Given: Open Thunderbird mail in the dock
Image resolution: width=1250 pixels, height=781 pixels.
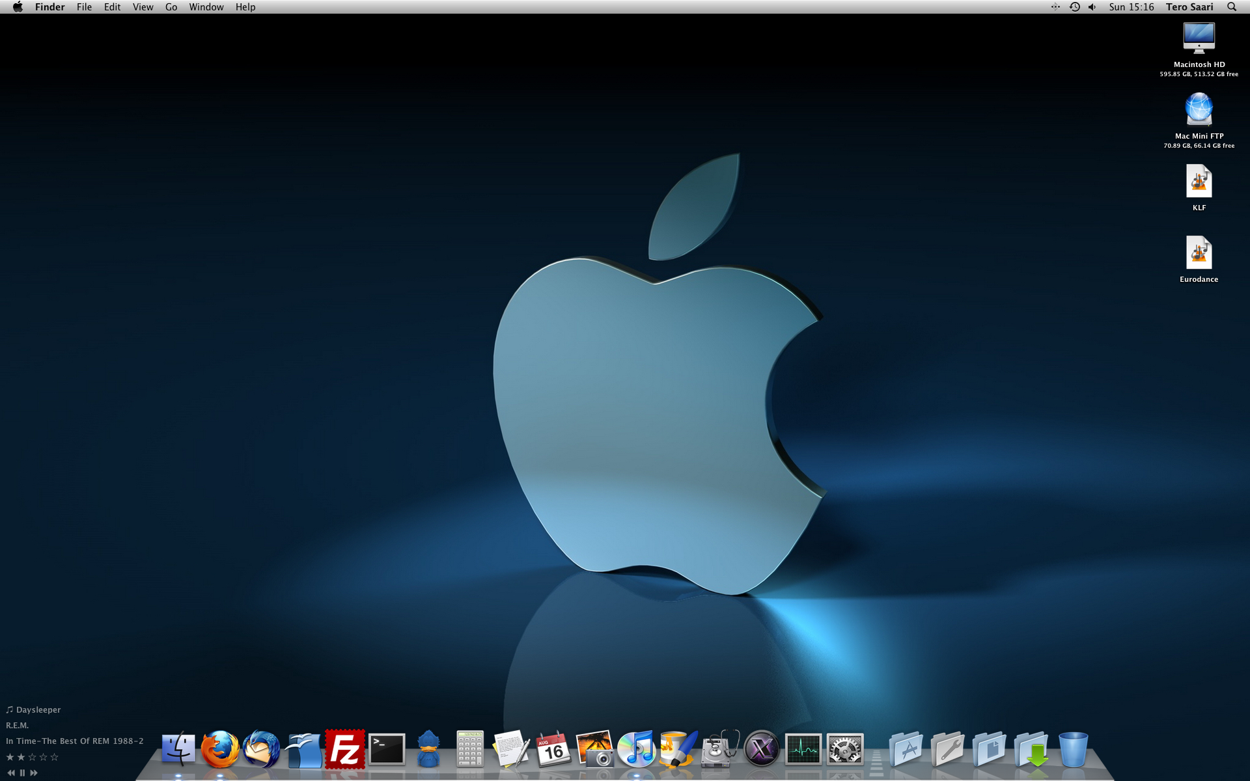Looking at the screenshot, I should (262, 748).
